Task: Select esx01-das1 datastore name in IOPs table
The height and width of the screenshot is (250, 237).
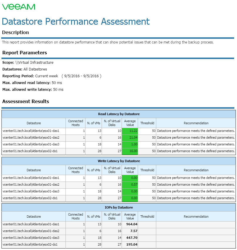Action: click(x=31, y=224)
